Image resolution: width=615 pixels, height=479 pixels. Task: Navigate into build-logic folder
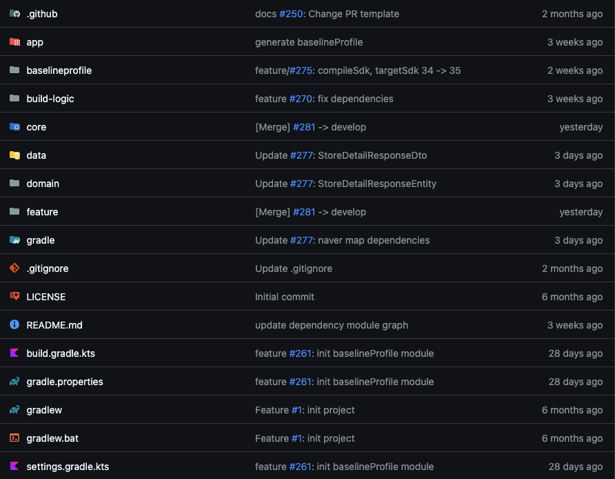pos(50,99)
